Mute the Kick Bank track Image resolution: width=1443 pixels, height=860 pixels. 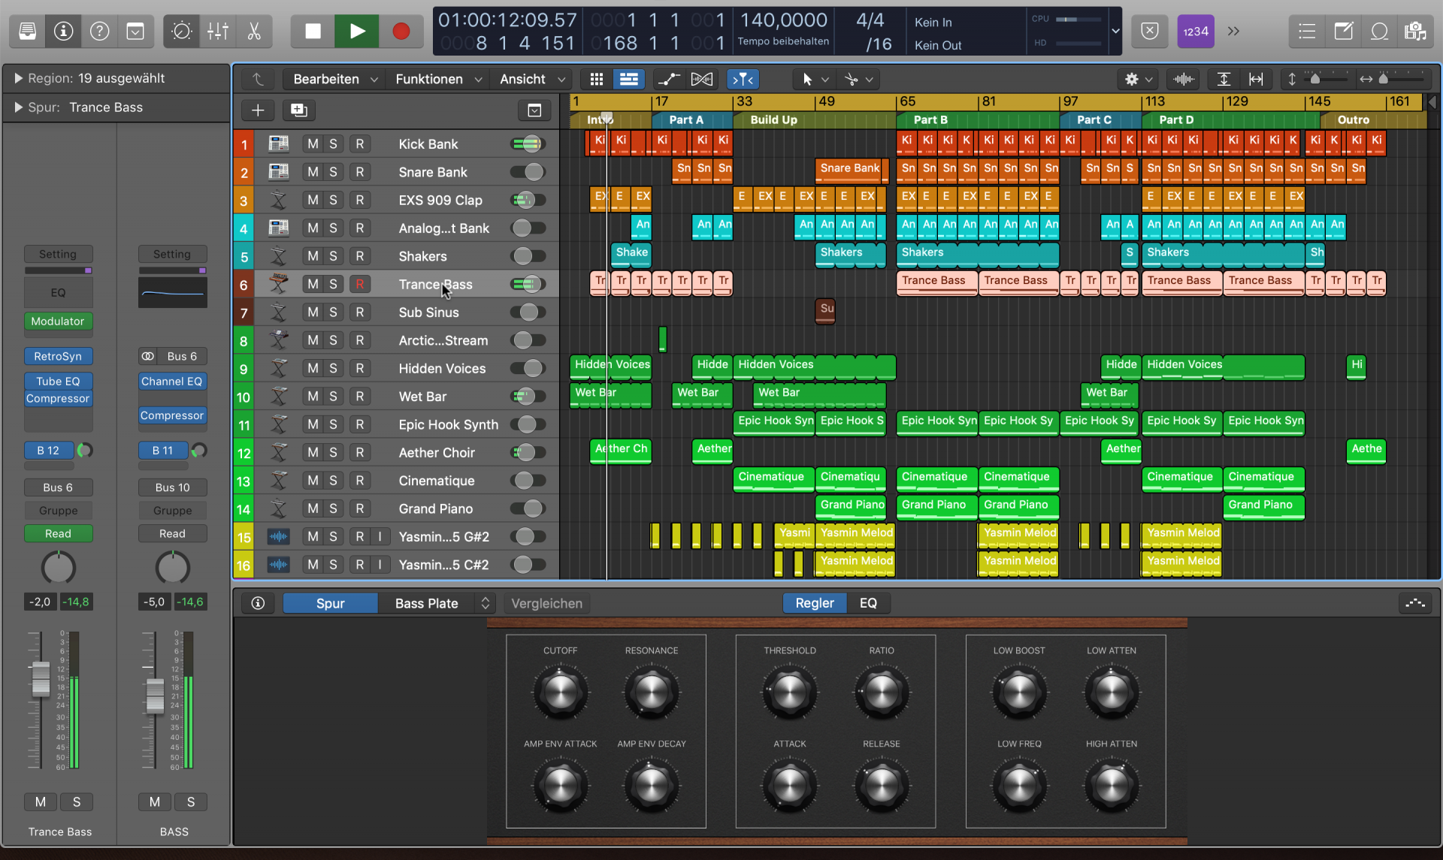(x=313, y=143)
